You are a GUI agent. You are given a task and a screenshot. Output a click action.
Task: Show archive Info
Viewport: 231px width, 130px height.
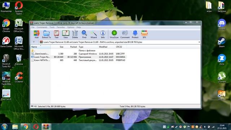pyautogui.click(x=103, y=34)
